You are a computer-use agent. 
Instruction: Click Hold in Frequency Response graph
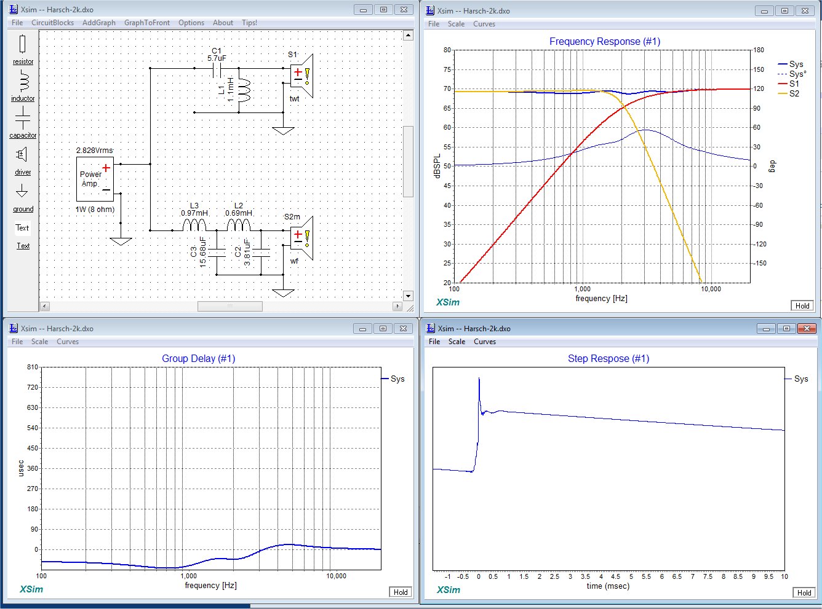point(802,305)
